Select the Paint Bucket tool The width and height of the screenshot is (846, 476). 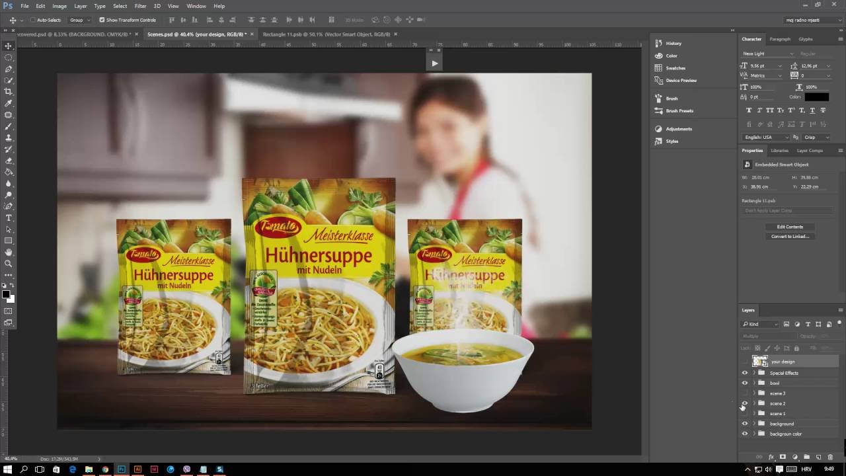pyautogui.click(x=9, y=172)
